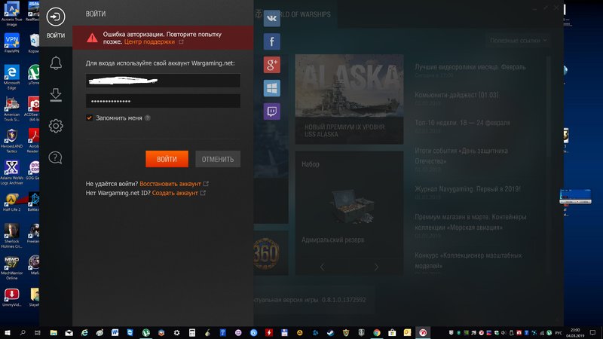Open the notifications bell in the sidebar
The image size is (603, 339).
click(56, 63)
